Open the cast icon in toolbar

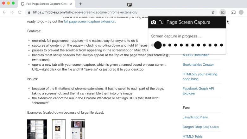coord(233,12)
